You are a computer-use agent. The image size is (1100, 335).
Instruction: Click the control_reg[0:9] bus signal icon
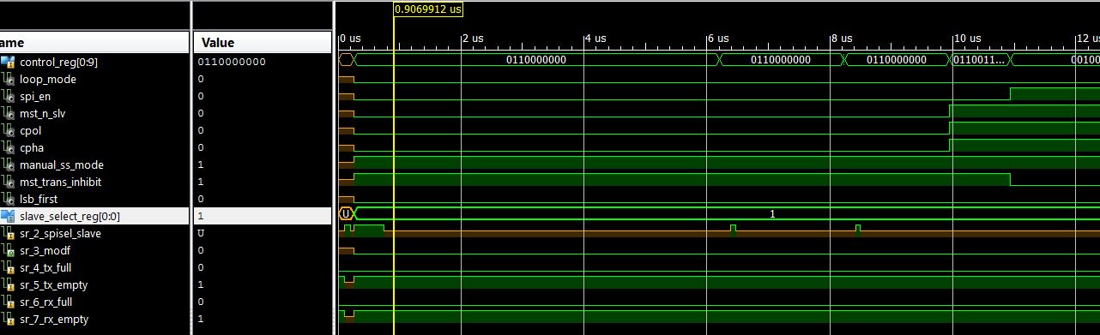coord(8,62)
